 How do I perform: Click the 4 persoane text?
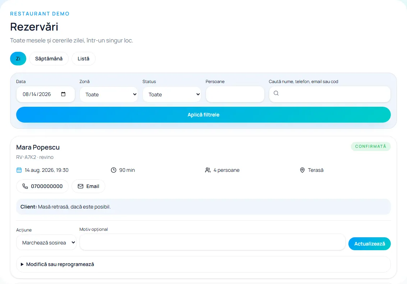pyautogui.click(x=227, y=170)
